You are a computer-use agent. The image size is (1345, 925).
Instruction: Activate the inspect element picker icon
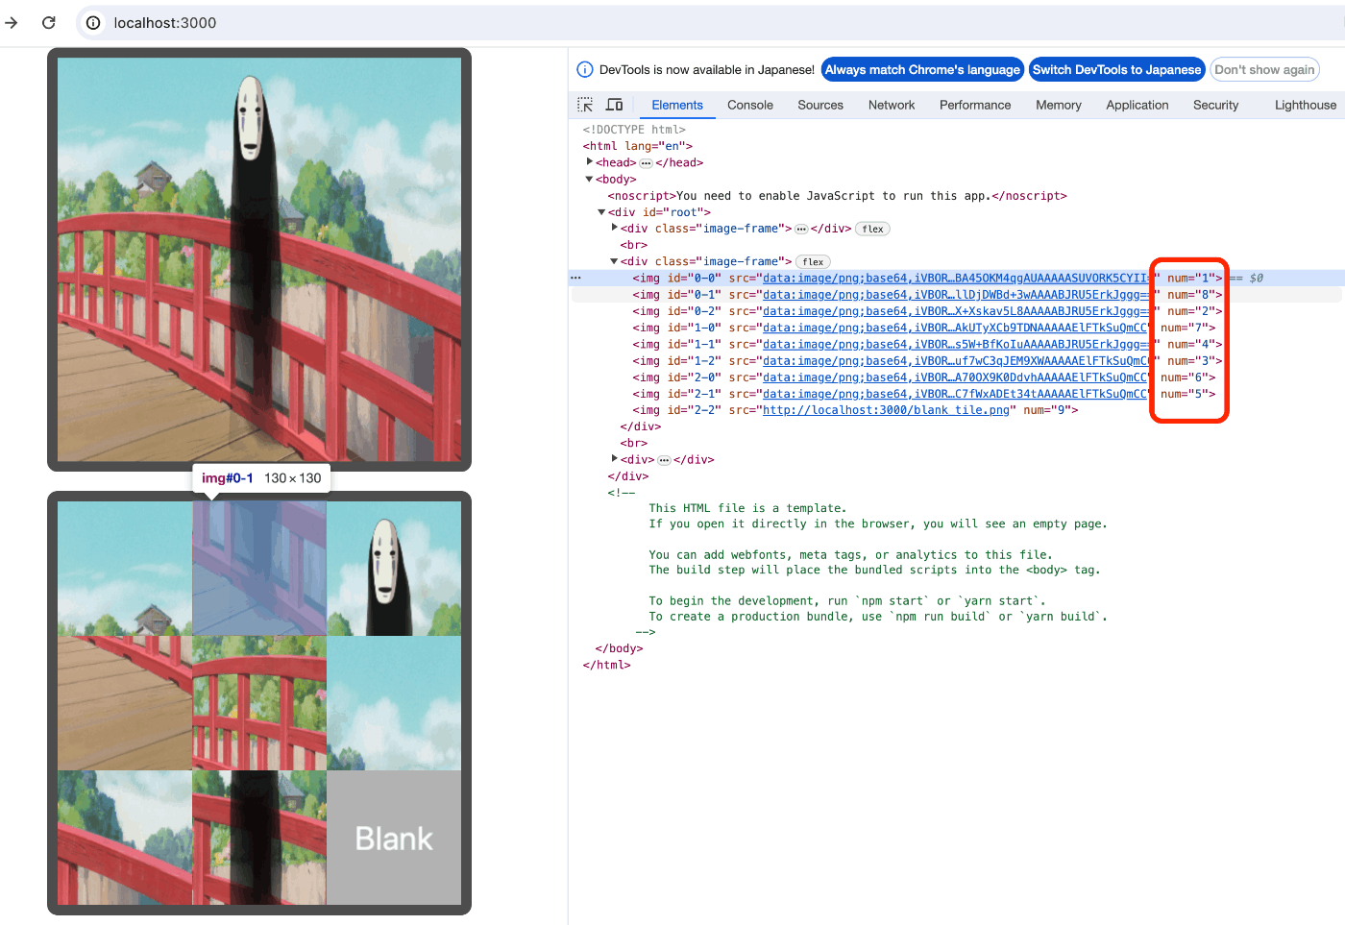585,105
